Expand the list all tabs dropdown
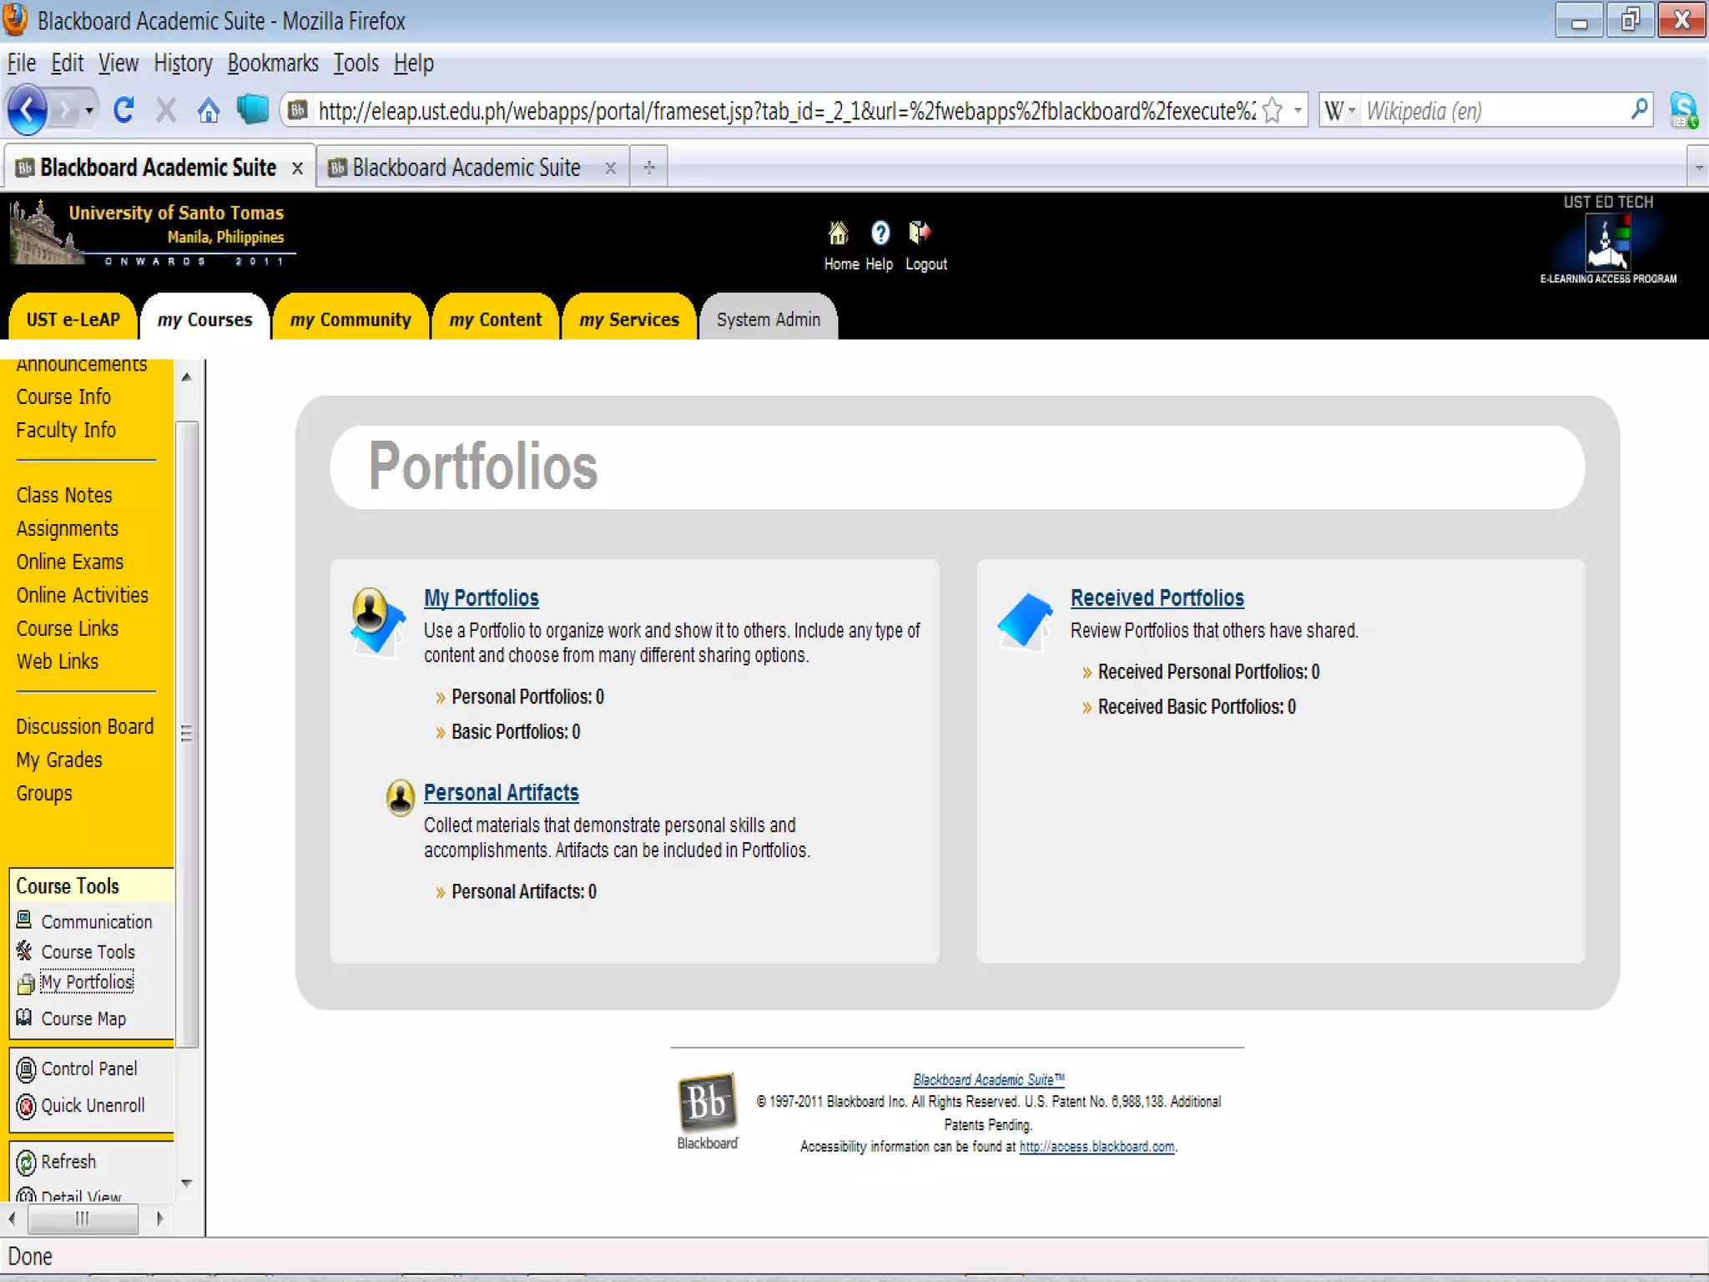 point(1698,168)
